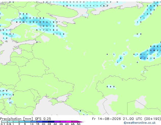Click the legend value label "25"

(x=49, y=124)
